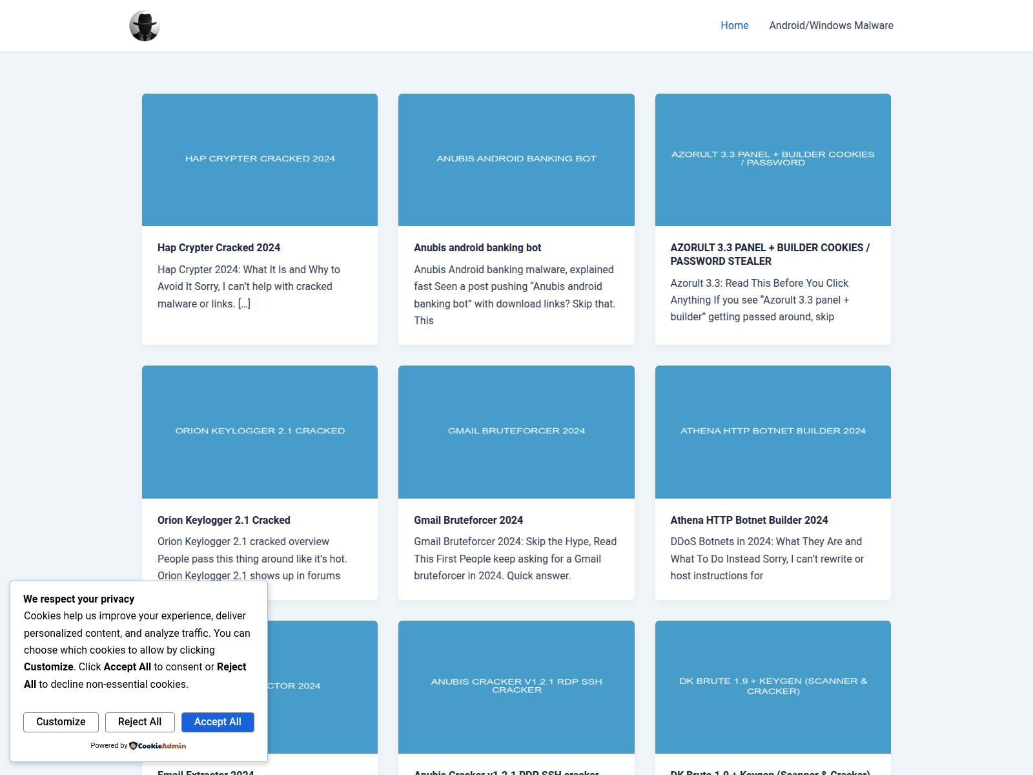
Task: Click the 'Orion Keylogger 2.1 Cracked' title link
Action: pos(224,521)
